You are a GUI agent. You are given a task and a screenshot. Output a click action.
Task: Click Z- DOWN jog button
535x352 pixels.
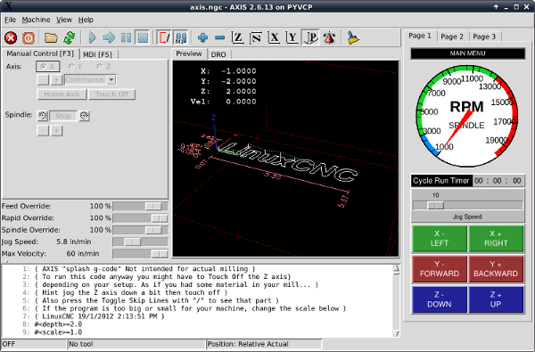click(x=440, y=299)
